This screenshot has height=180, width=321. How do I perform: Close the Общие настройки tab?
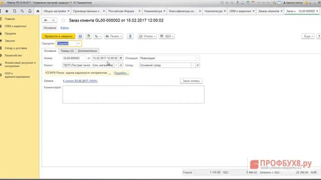coord(69,11)
